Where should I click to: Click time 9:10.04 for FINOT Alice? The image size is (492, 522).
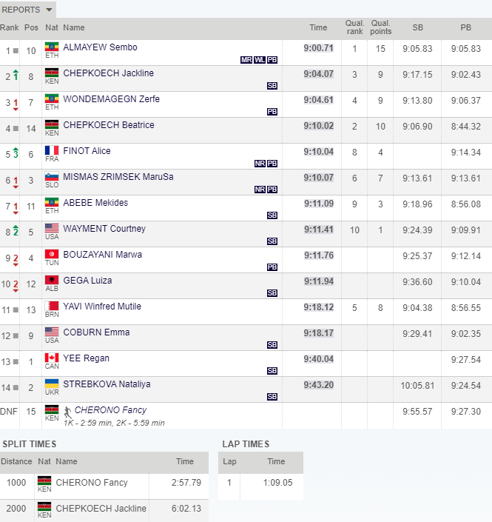pyautogui.click(x=318, y=152)
